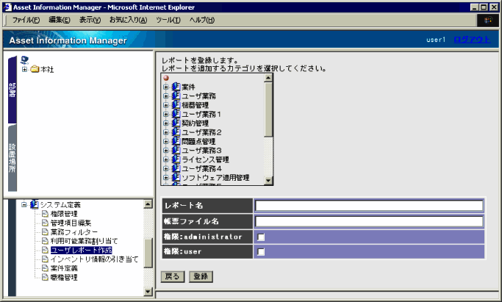Check the 権限:user checkbox

pyautogui.click(x=261, y=252)
